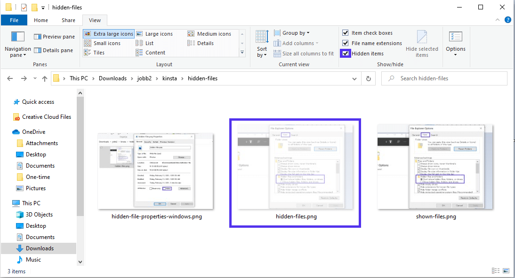Open the Group by dropdown
The image size is (515, 278).
[x=291, y=32]
